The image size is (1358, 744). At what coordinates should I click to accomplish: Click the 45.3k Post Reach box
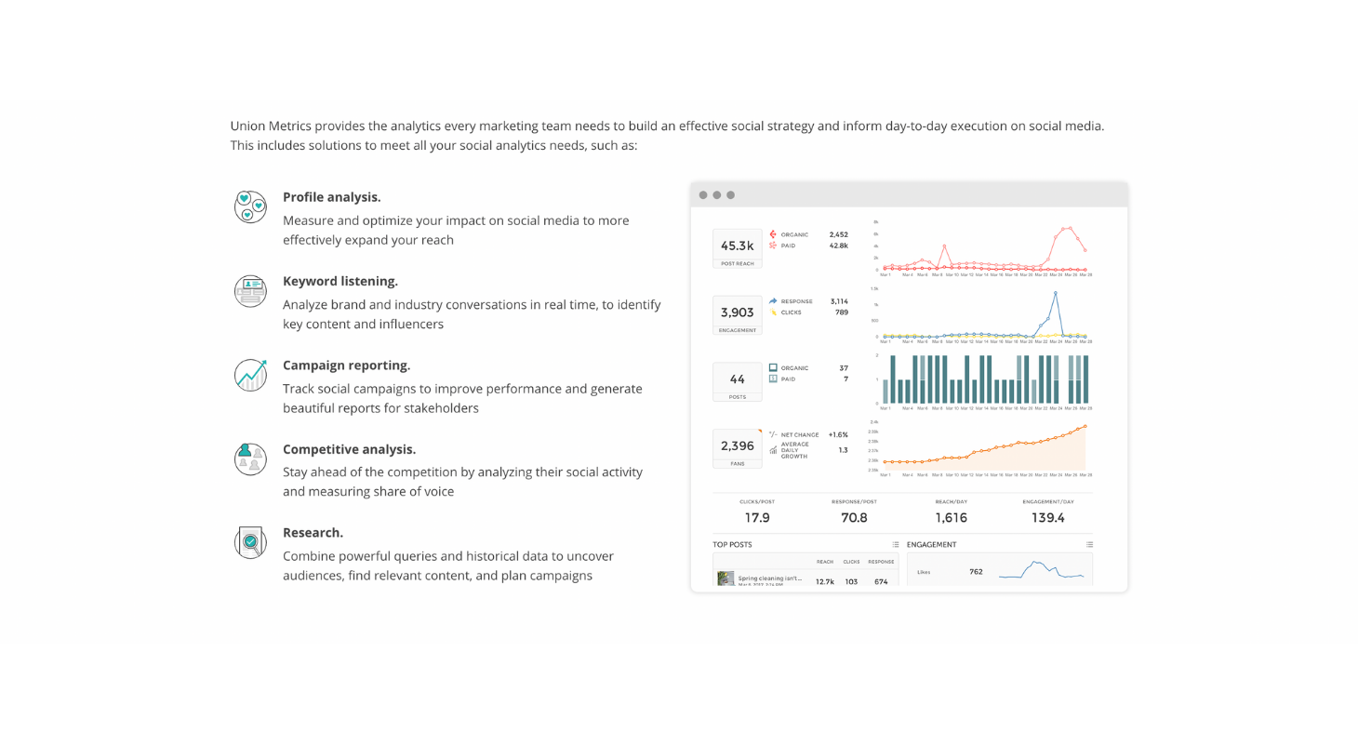[737, 248]
